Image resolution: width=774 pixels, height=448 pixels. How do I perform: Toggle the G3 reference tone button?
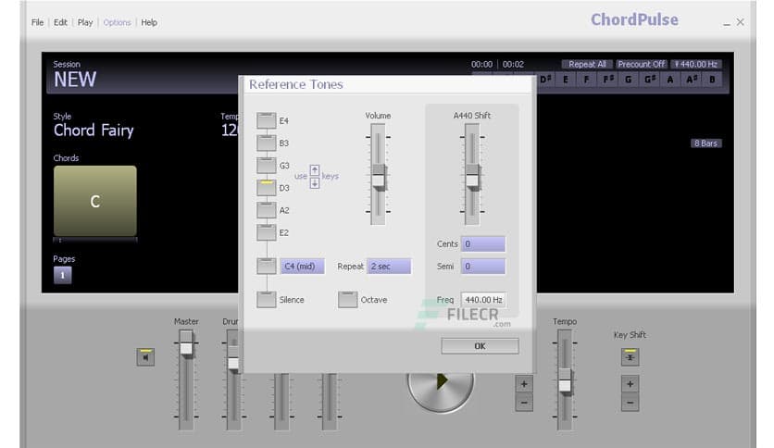point(266,166)
